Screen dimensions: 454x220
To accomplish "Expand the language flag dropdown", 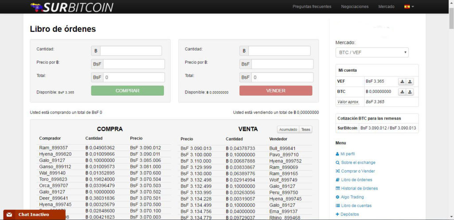I will (x=409, y=7).
